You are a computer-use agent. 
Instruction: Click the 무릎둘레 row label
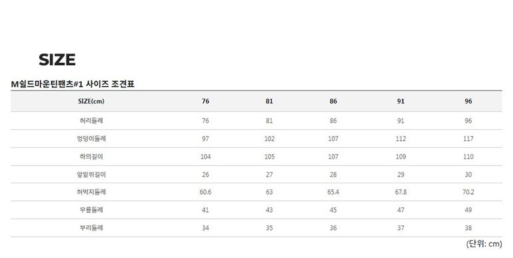coord(91,210)
